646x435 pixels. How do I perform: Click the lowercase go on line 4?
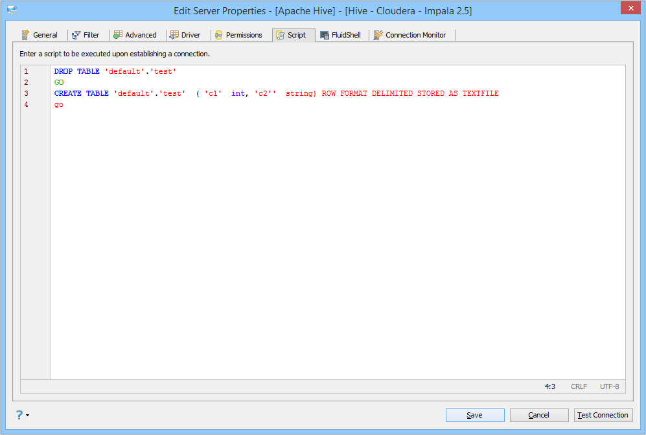(59, 105)
